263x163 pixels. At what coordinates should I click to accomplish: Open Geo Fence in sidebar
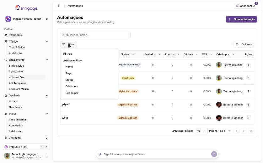tap(15, 107)
